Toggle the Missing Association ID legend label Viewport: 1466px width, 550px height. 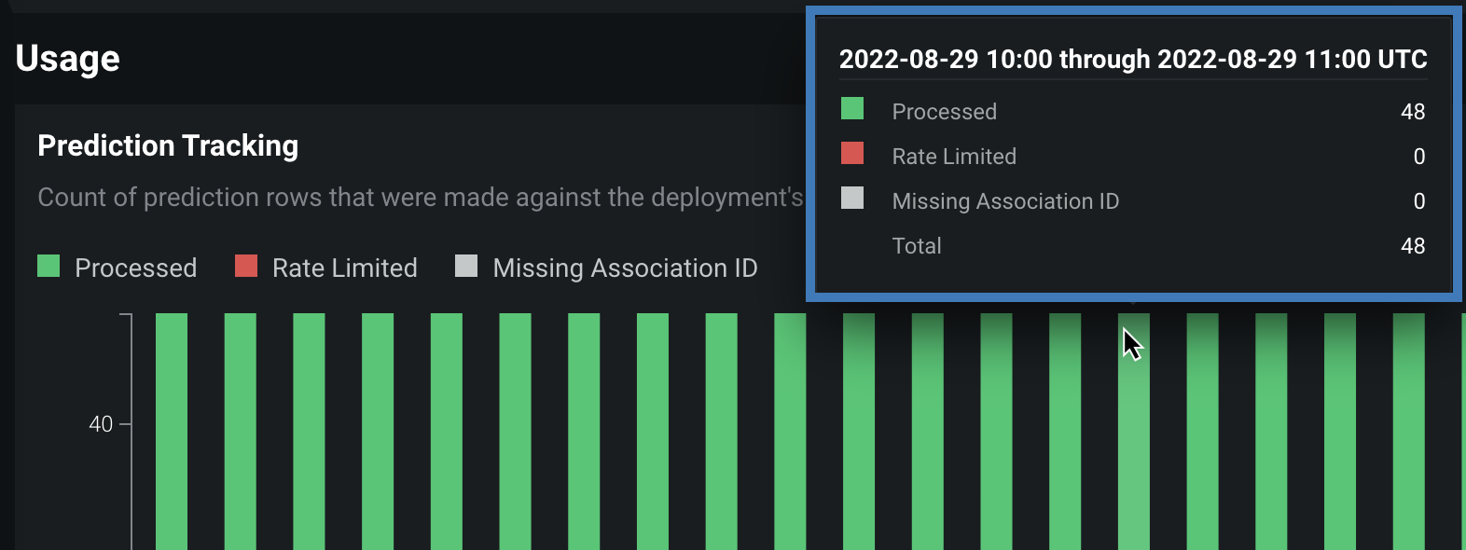point(625,268)
